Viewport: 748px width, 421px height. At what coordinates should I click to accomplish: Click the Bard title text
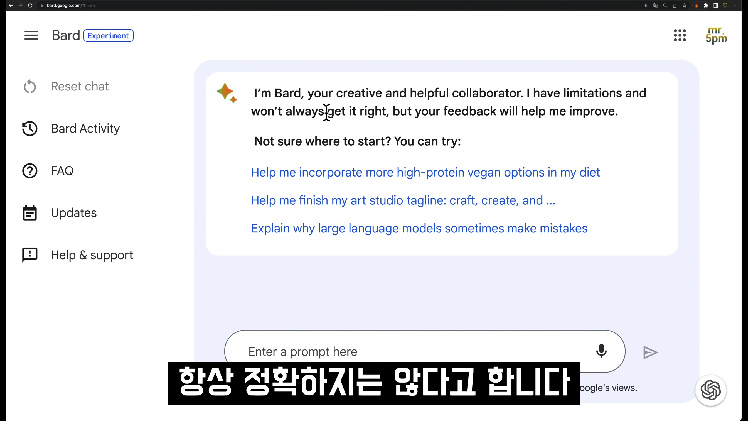tap(66, 35)
